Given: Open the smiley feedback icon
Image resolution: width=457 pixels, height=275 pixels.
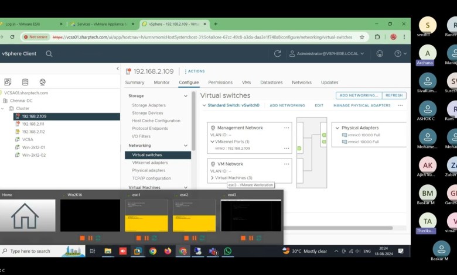Looking at the screenshot, I should click(380, 54).
